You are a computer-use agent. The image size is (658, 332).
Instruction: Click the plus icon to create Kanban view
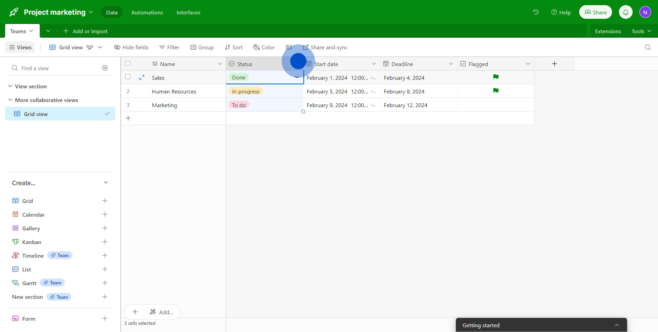[x=105, y=242]
